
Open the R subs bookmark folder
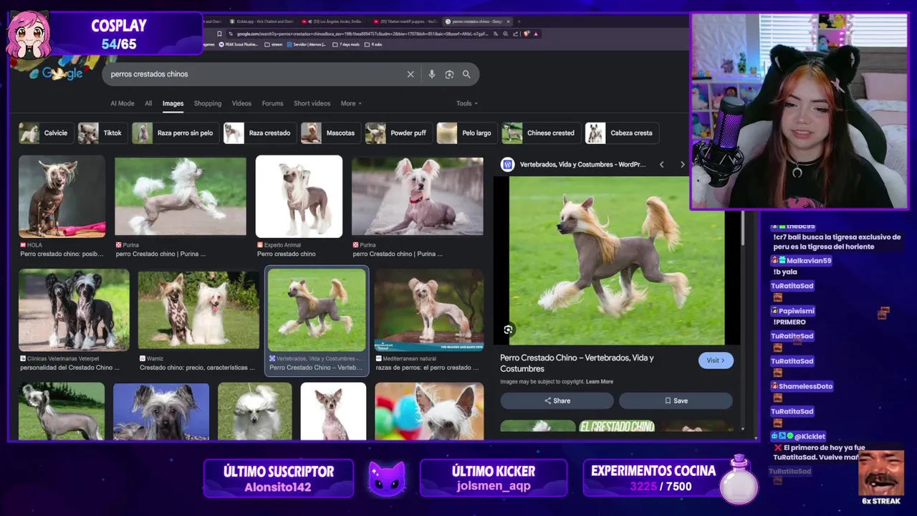tap(373, 44)
